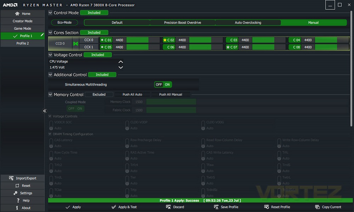Collapse the Control Mode section
This screenshot has width=354, height=212.
50,13
